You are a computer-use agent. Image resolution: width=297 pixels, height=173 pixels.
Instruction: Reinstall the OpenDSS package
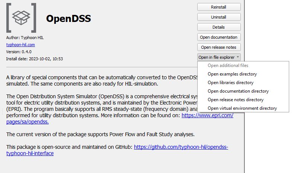(x=218, y=7)
